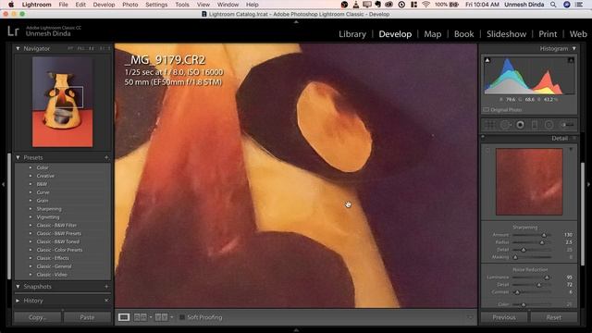
Task: Select the Crop Overlay tool icon
Action: 489,125
